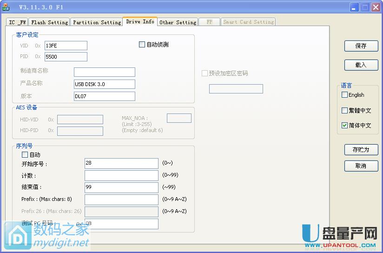This screenshot has height=253, width=383.
Task: Click the 存贮为 button
Action: (x=361, y=150)
